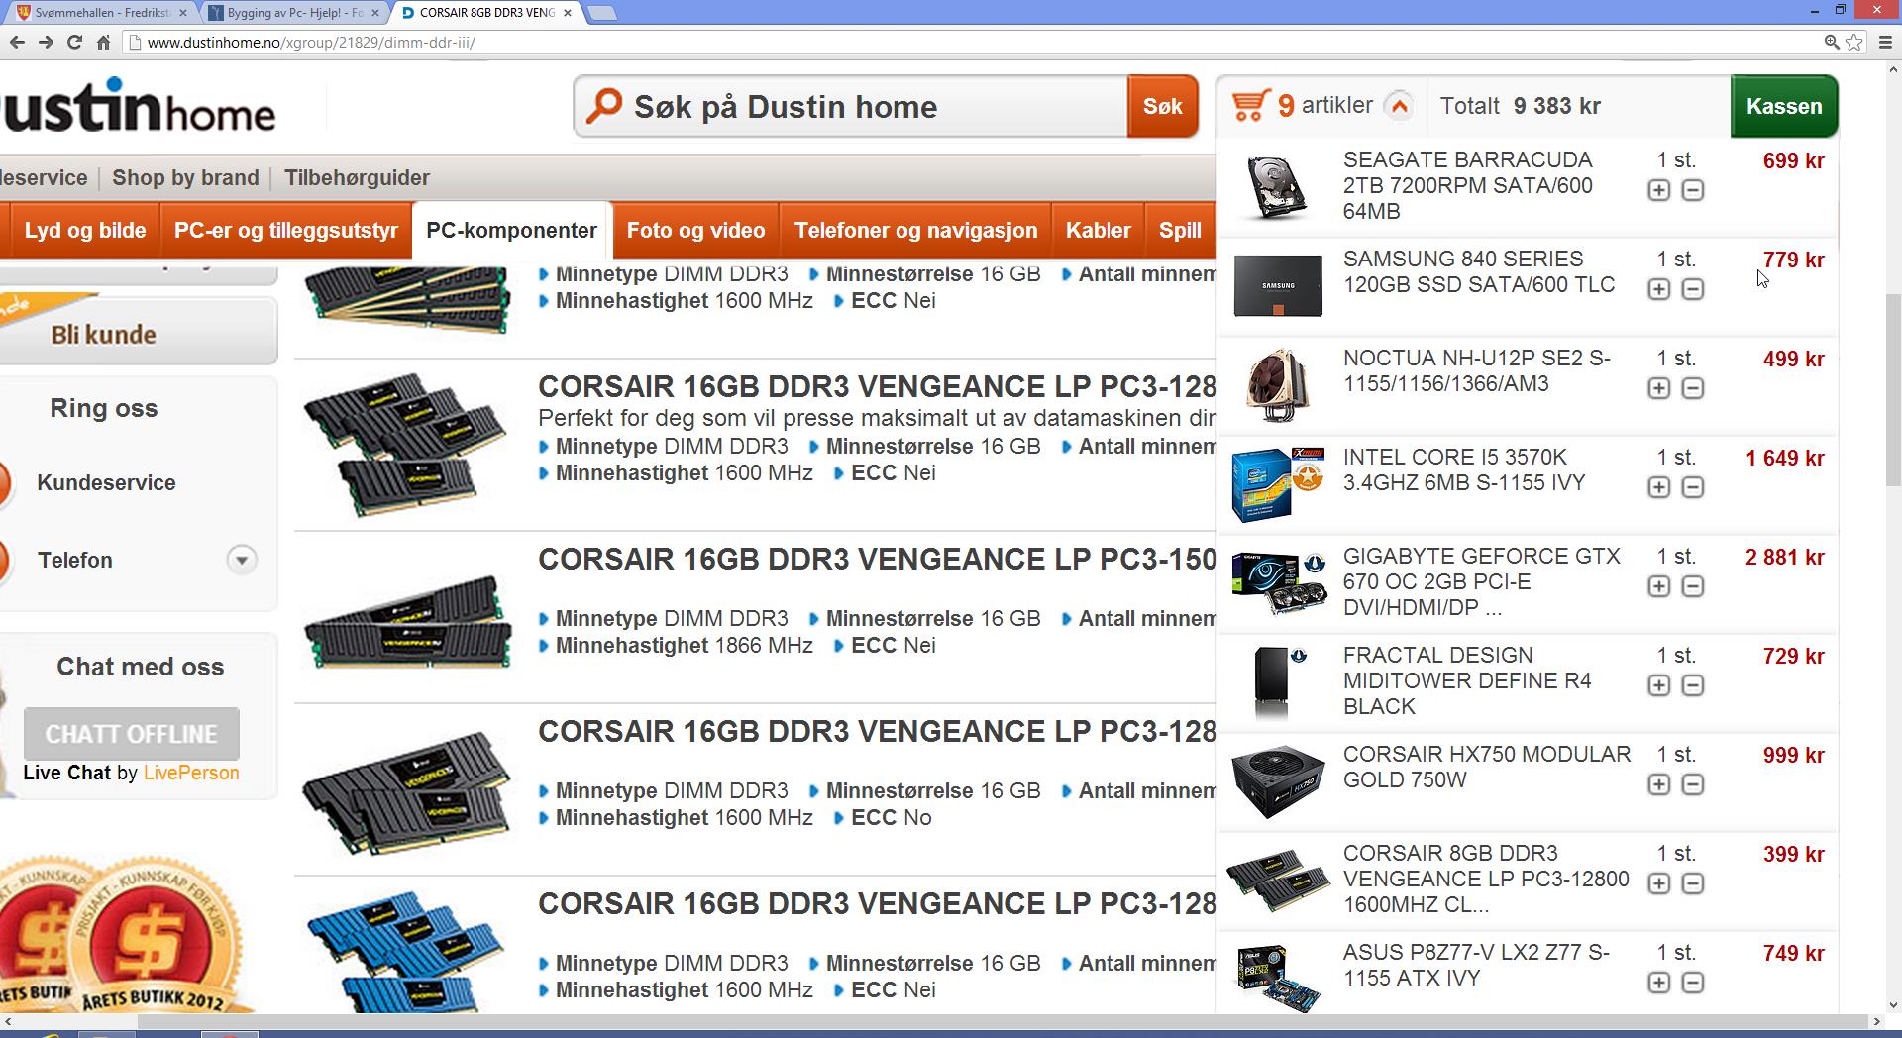The height and width of the screenshot is (1038, 1902).
Task: Remove one Samsung 840 Series SSD
Action: coord(1693,289)
